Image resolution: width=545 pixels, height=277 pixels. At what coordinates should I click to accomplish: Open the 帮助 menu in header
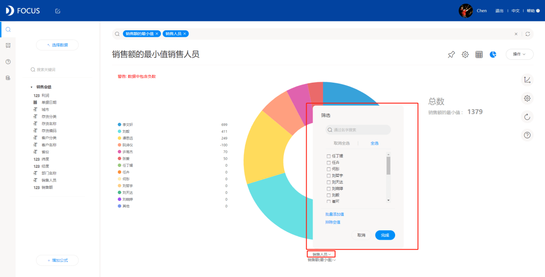[x=532, y=11]
